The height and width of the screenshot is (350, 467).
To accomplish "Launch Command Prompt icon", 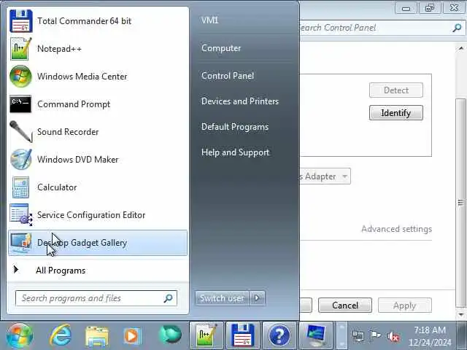I will tap(20, 104).
